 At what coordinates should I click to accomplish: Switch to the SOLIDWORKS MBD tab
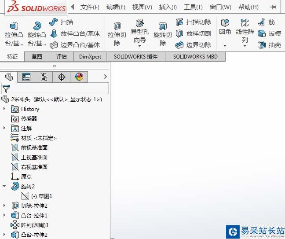(x=195, y=57)
